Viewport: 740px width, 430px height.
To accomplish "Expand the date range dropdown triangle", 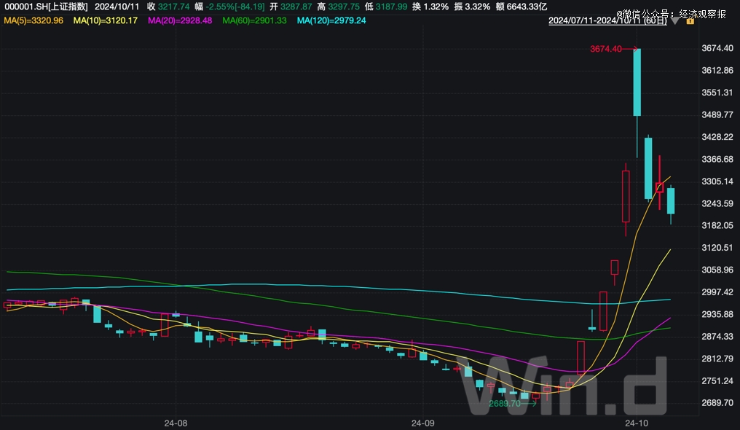I will coord(674,20).
